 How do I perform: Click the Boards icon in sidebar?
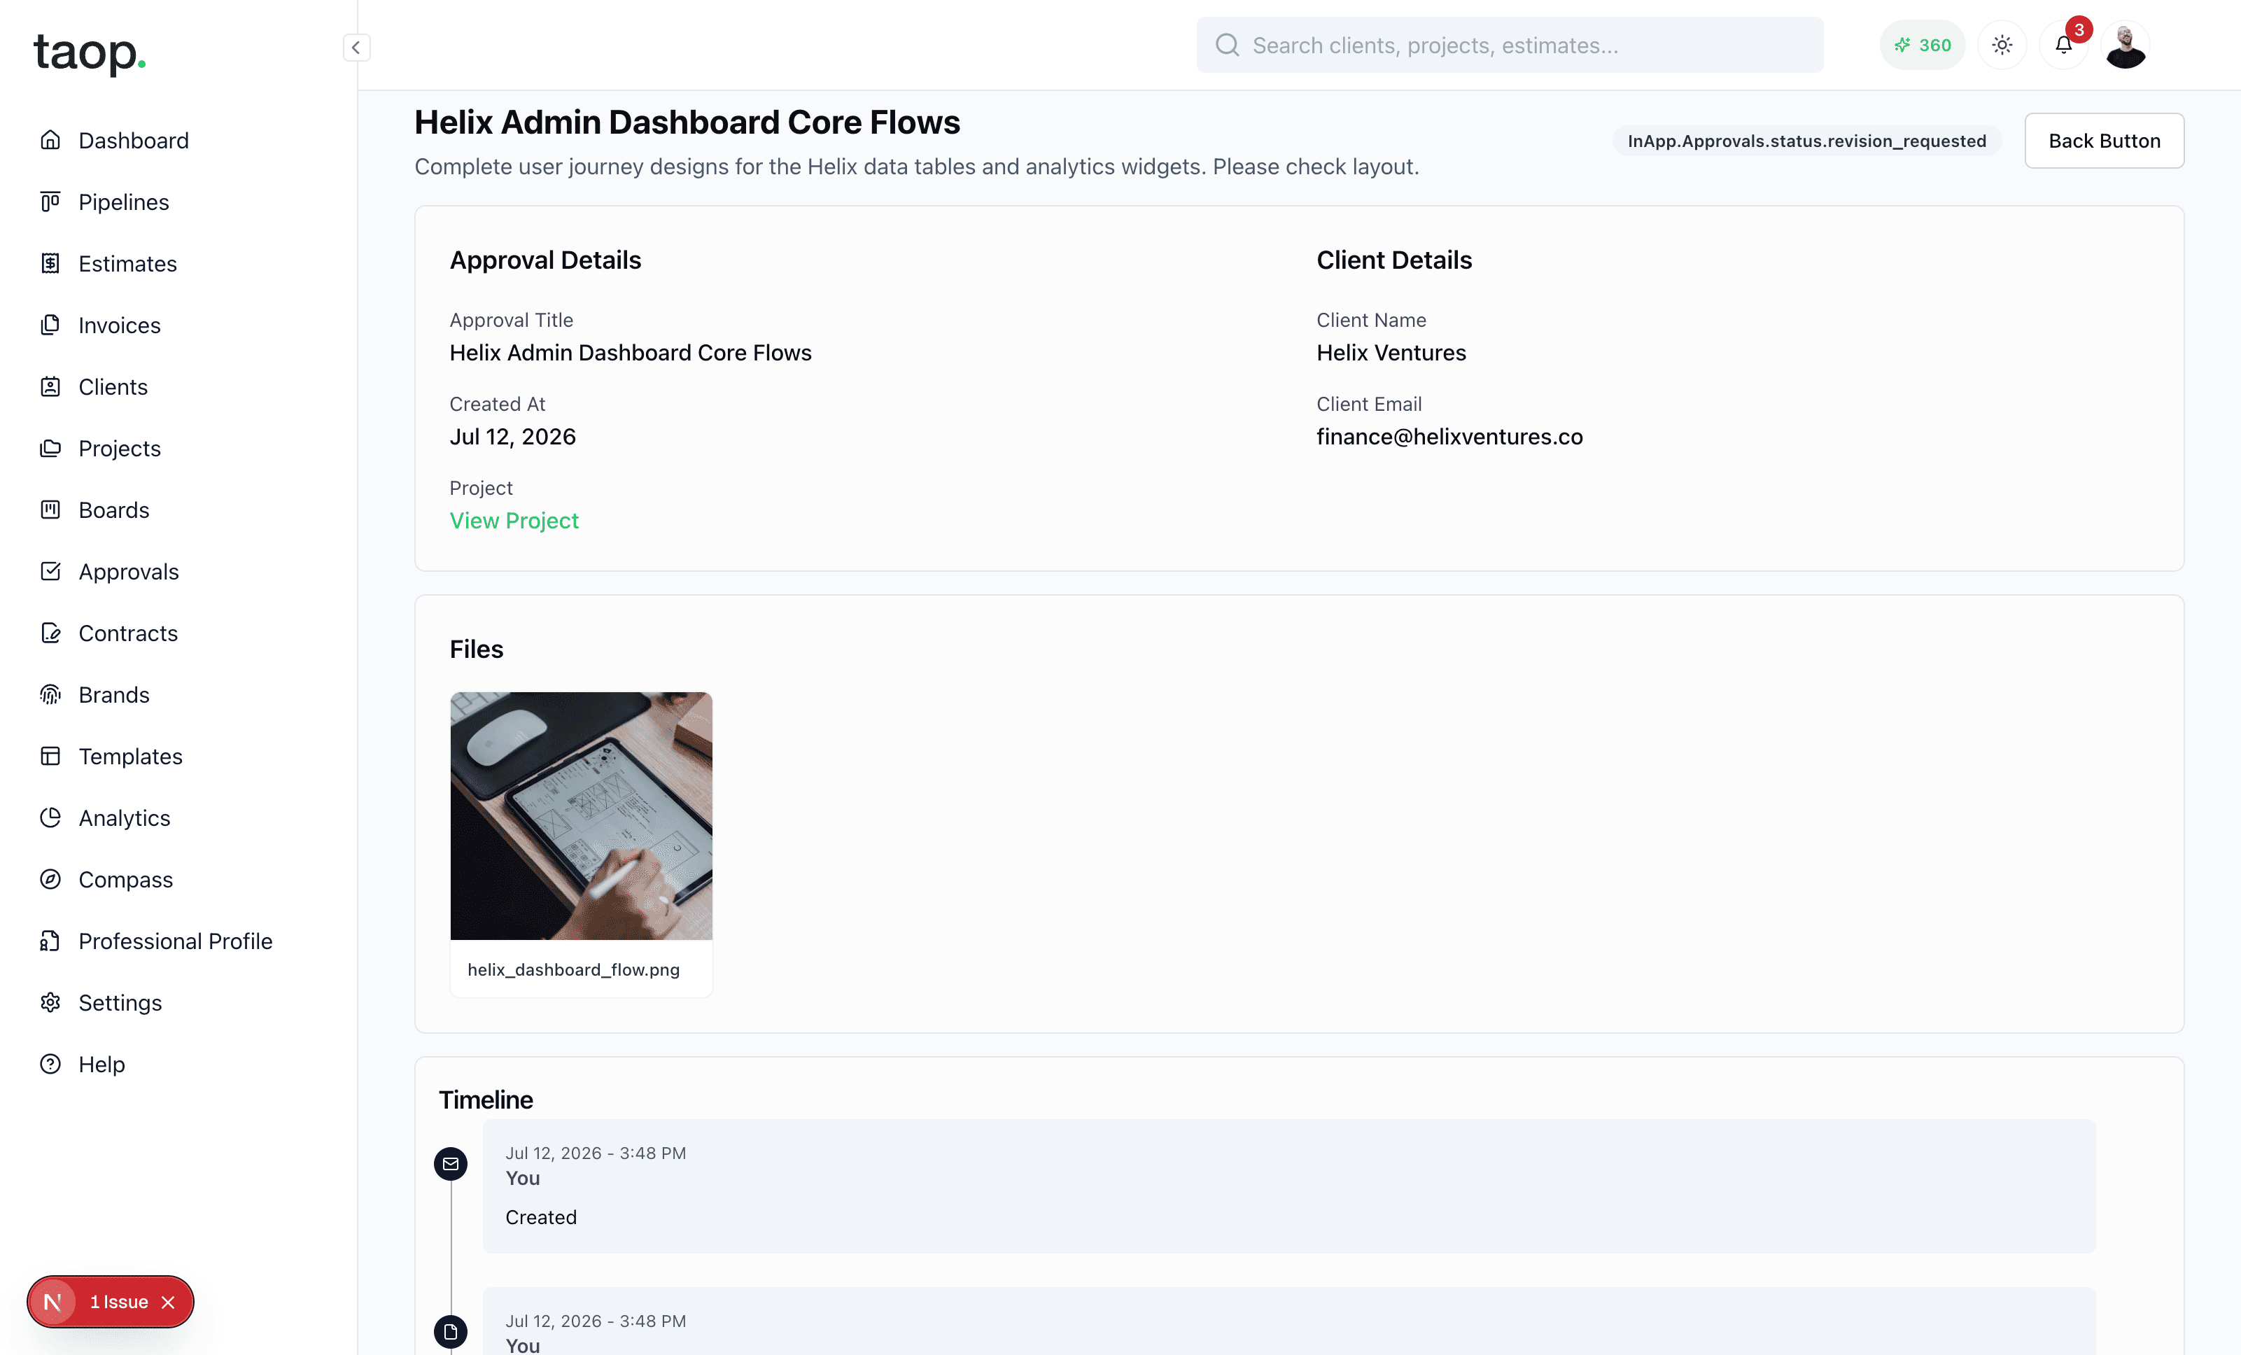pos(50,510)
